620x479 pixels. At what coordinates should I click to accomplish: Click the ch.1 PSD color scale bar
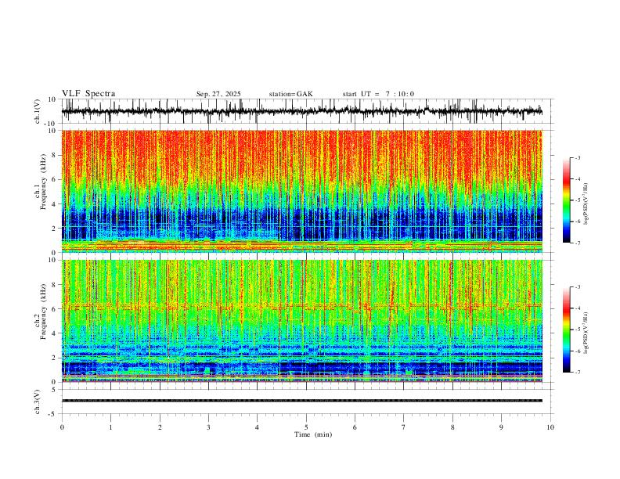pyautogui.click(x=567, y=200)
